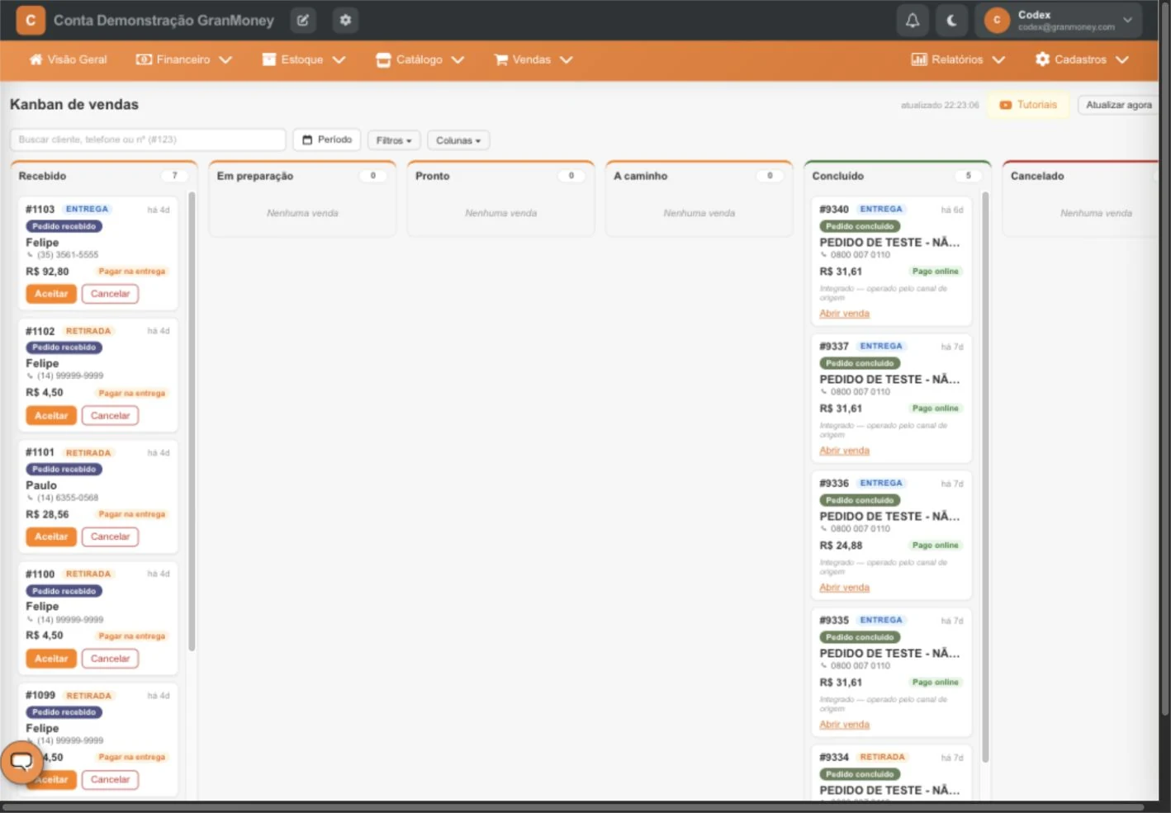Click the Pago online tag on #9336
Viewport: 1171px width, 813px height.
935,546
